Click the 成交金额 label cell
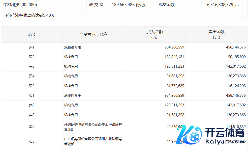This screenshot has width=248, height=150. coord(166,5)
